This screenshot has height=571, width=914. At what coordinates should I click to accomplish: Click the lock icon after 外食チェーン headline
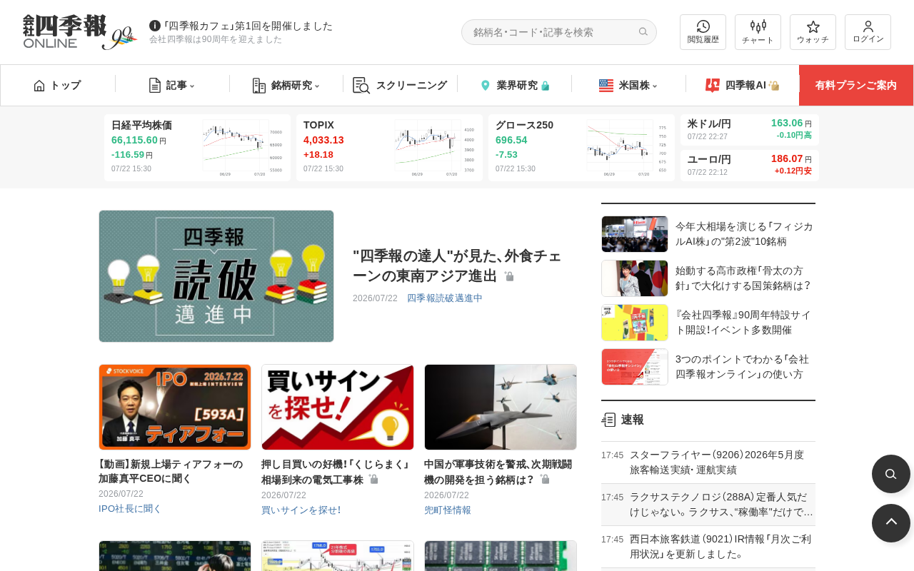coord(509,276)
